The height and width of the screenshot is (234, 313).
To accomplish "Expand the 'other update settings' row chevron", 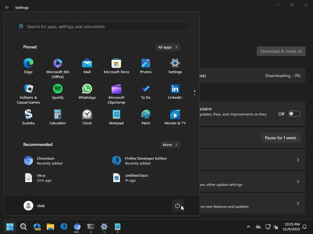I will click(x=298, y=182).
